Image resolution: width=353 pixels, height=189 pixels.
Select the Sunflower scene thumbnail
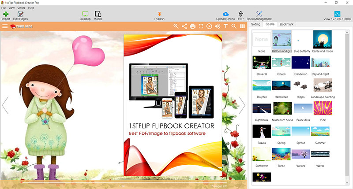point(262,154)
